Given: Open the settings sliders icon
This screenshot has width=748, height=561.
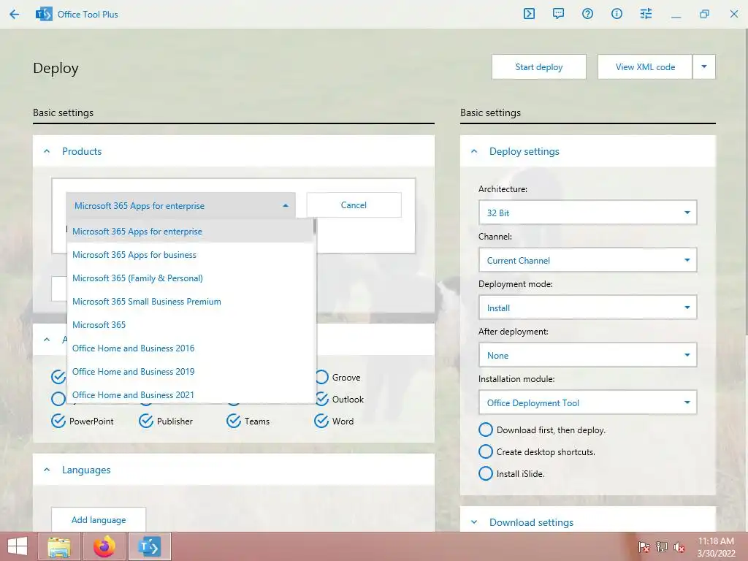Looking at the screenshot, I should [x=646, y=14].
